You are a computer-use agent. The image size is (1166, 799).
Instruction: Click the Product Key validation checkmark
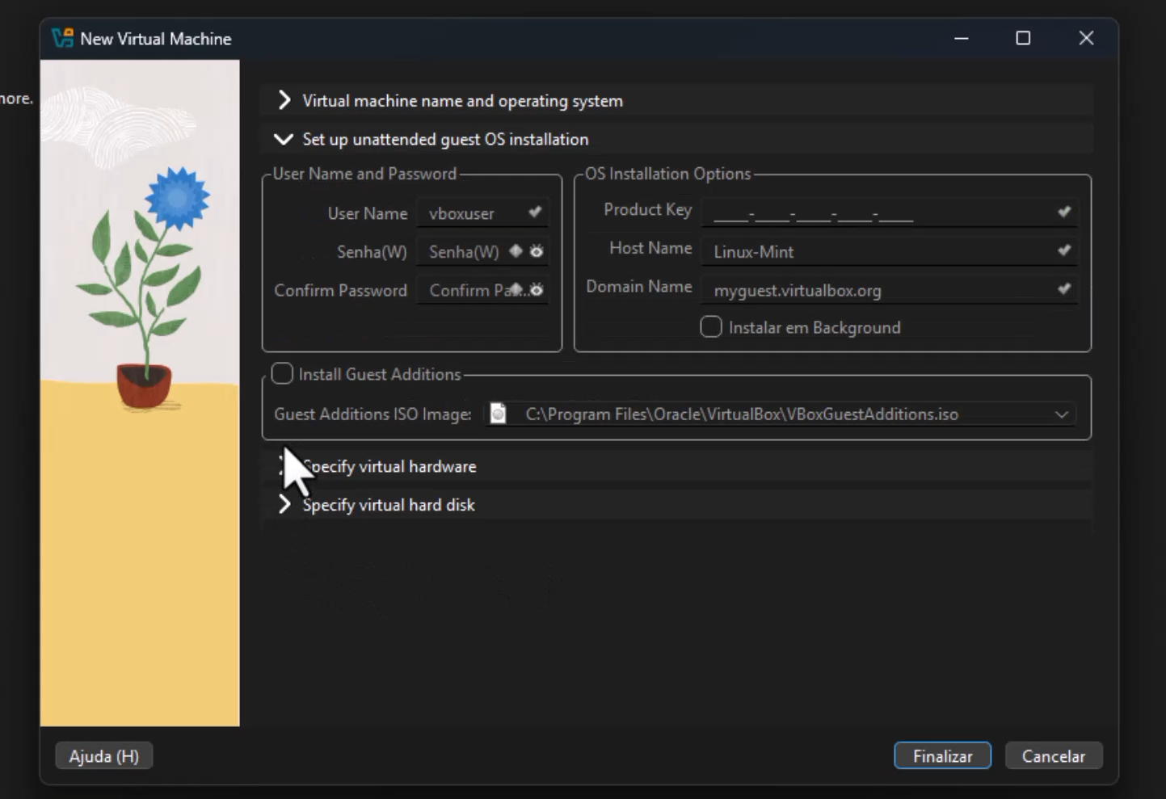(x=1064, y=212)
